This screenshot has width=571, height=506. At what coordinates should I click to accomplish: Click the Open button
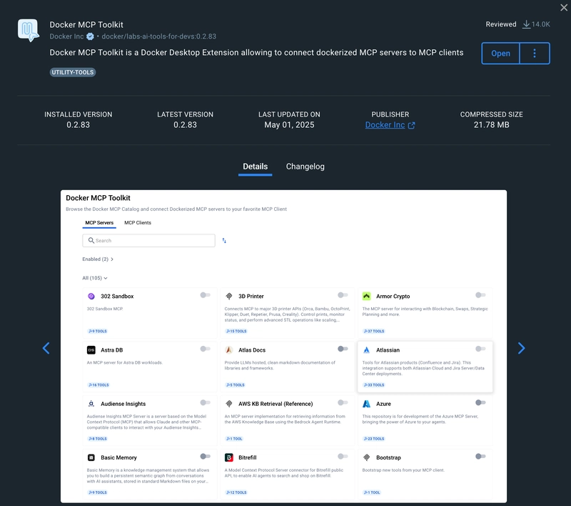click(x=500, y=53)
